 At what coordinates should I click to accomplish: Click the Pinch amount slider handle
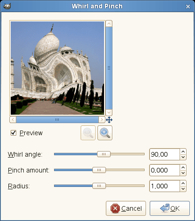pos(99,170)
